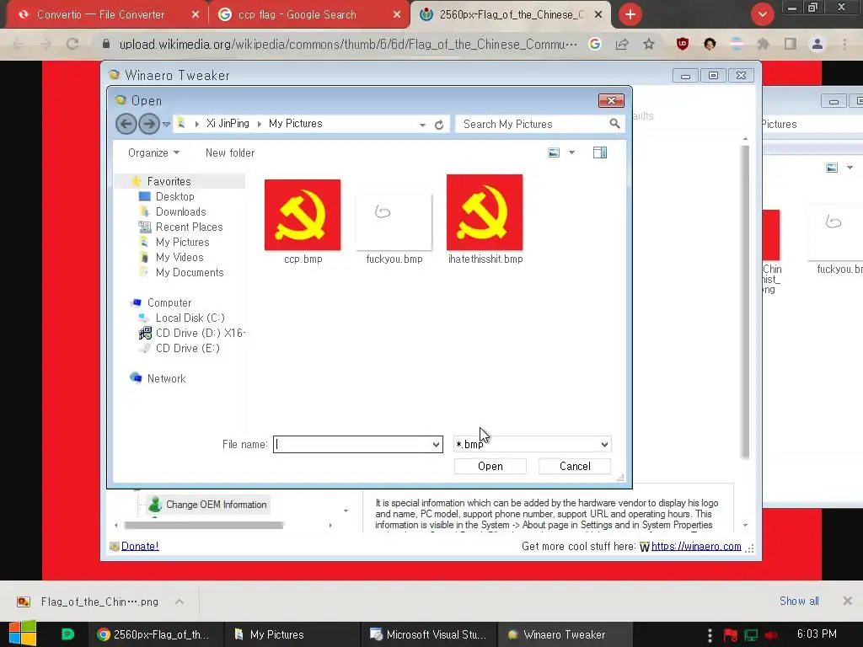The height and width of the screenshot is (647, 863).
Task: Switch to Microsoft Visual Studio taskbar item
Action: click(x=429, y=634)
